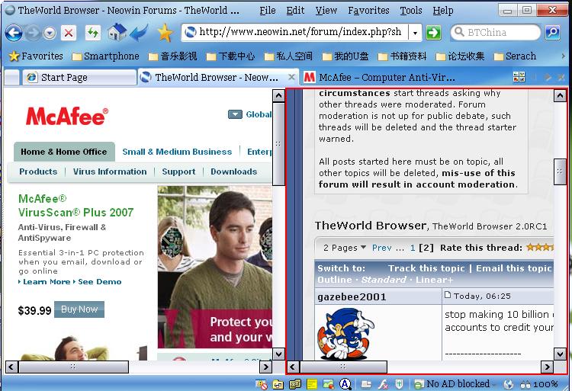The height and width of the screenshot is (391, 572).
Task: Open the 我的U盘 bookmark folder
Action: pos(345,56)
